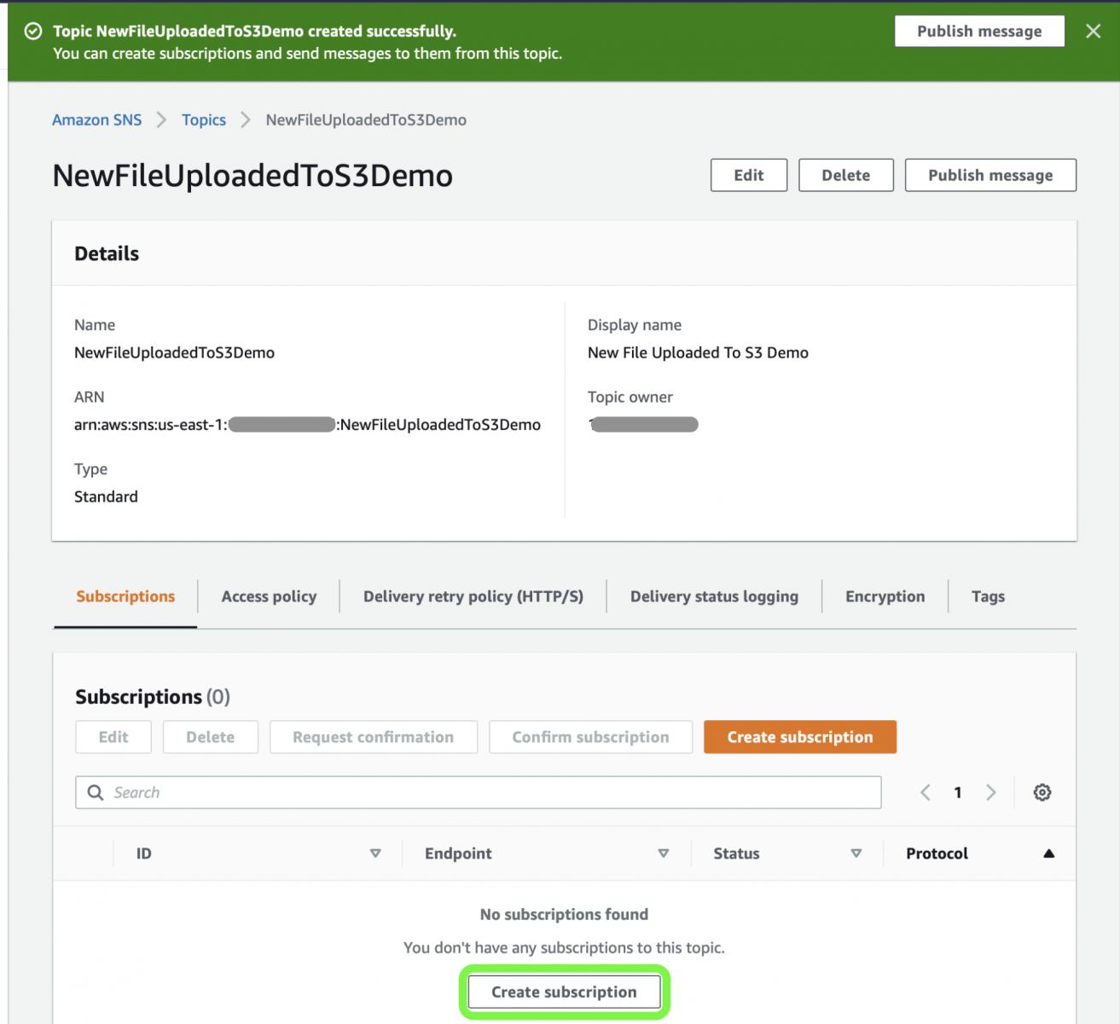Click the topic ARN value text
1120x1024 pixels.
point(307,425)
